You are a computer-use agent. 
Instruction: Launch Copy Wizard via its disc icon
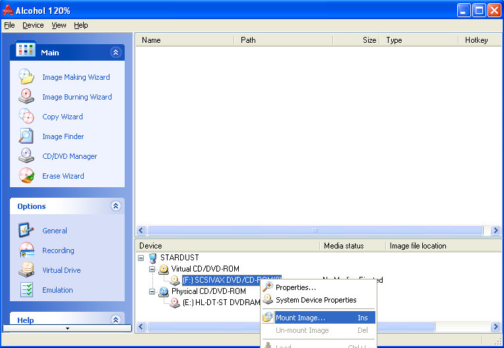pos(26,116)
